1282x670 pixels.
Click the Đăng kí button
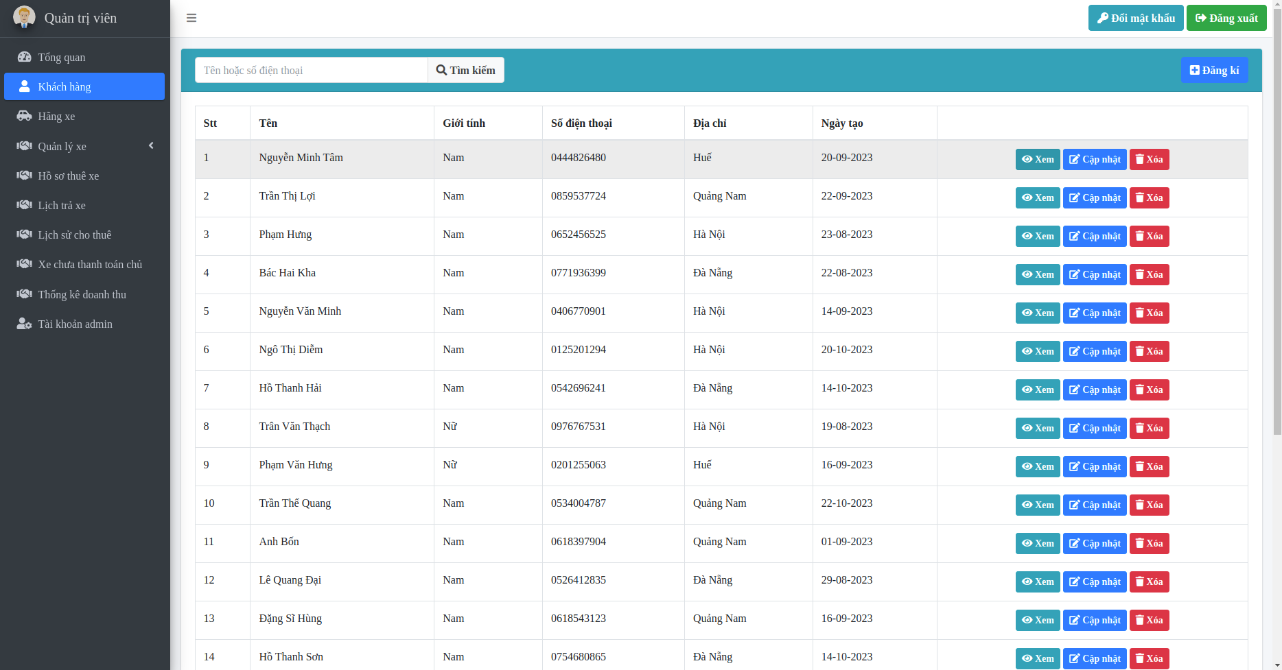point(1214,70)
